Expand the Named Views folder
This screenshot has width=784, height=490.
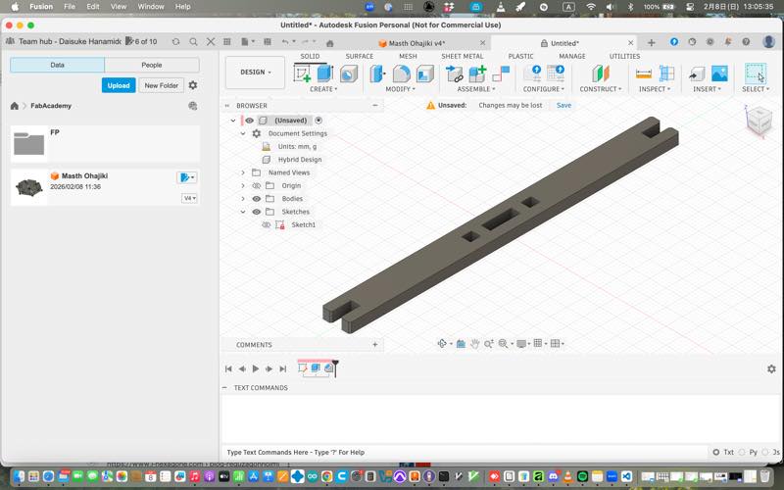tap(243, 172)
